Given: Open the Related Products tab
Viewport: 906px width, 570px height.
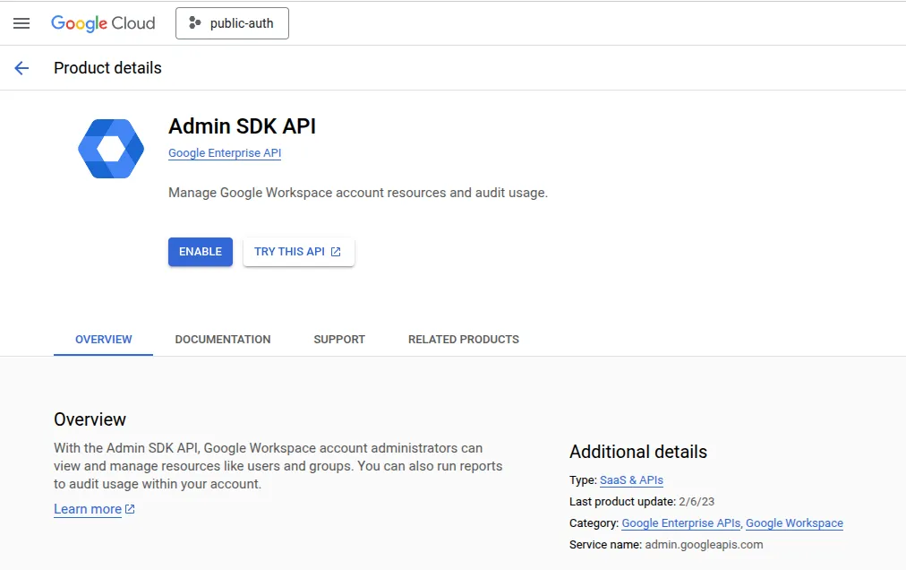Looking at the screenshot, I should (463, 339).
